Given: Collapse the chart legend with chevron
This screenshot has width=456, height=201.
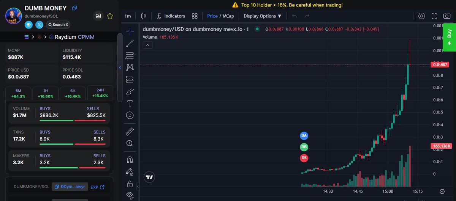Looking at the screenshot, I should click(x=148, y=45).
